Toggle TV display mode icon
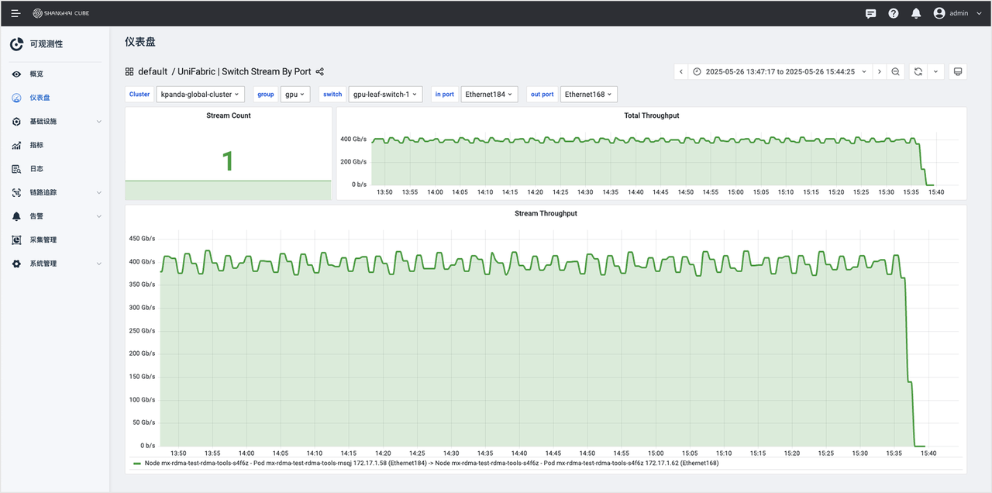This screenshot has height=493, width=992. (x=958, y=71)
